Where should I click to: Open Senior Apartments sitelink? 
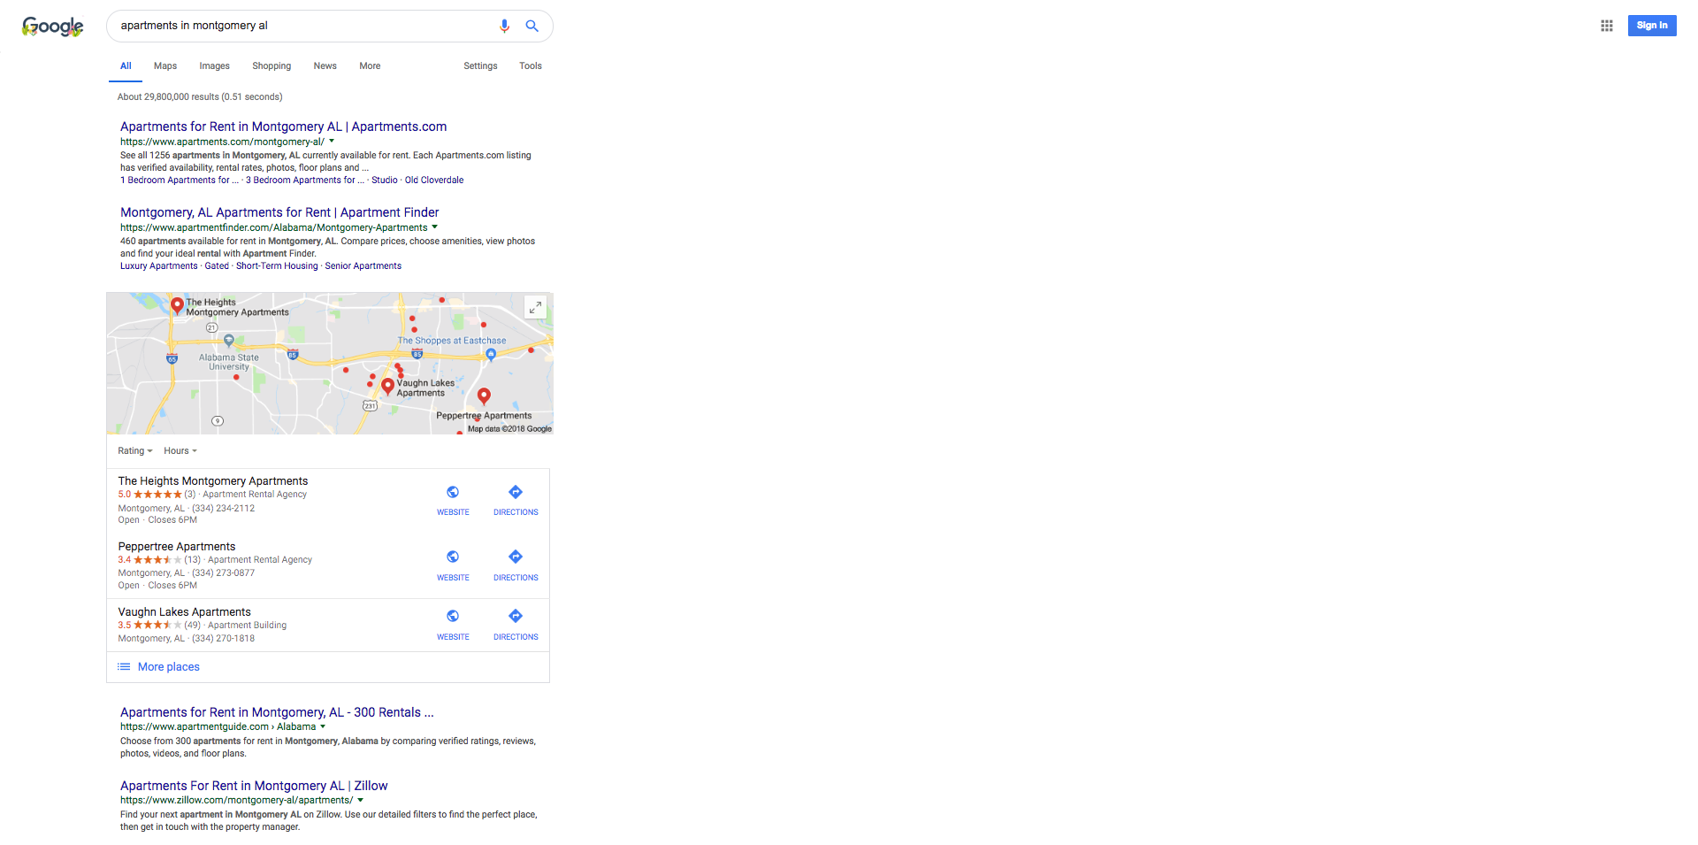363,265
